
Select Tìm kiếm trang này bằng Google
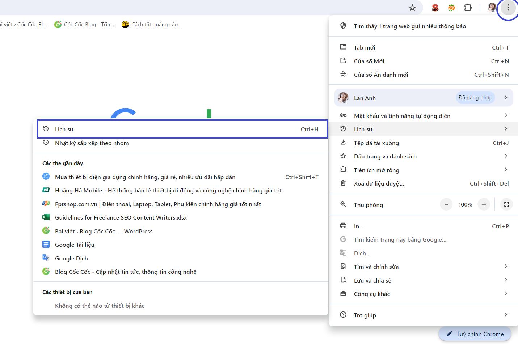tap(424, 239)
